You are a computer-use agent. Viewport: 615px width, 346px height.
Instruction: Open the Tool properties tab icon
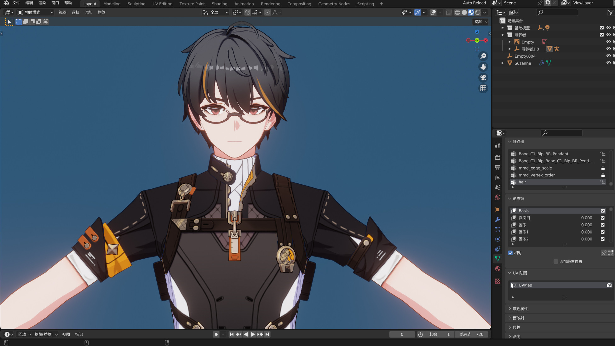click(x=498, y=145)
